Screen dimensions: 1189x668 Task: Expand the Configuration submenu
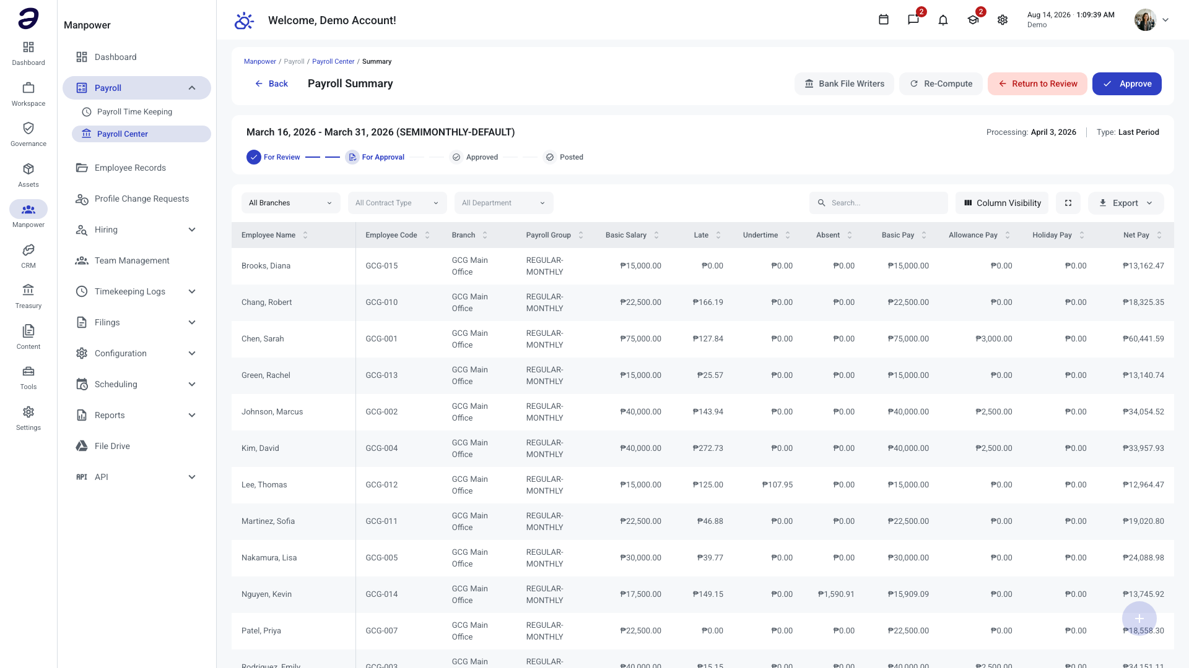click(192, 353)
